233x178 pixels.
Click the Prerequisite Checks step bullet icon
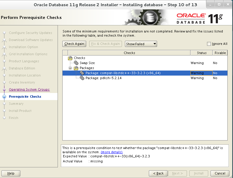click(x=4, y=97)
